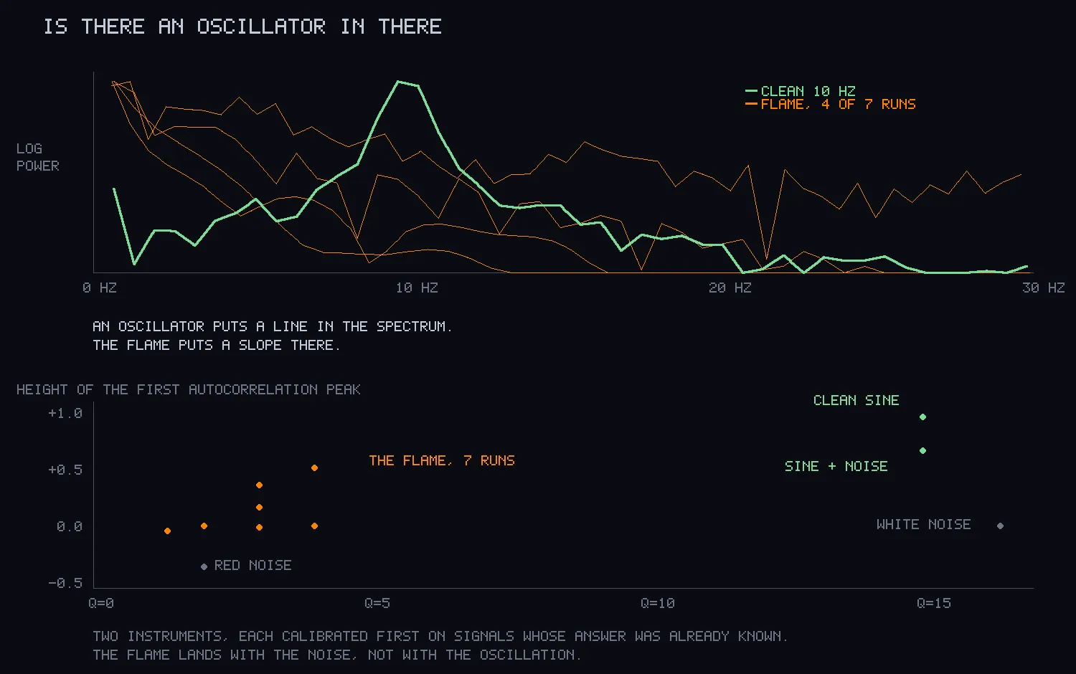Image resolution: width=1076 pixels, height=674 pixels.
Task: Select caption "AN OSCILLATOR PUTS A LINE IN THE SPECTRUM."
Action: click(x=273, y=326)
